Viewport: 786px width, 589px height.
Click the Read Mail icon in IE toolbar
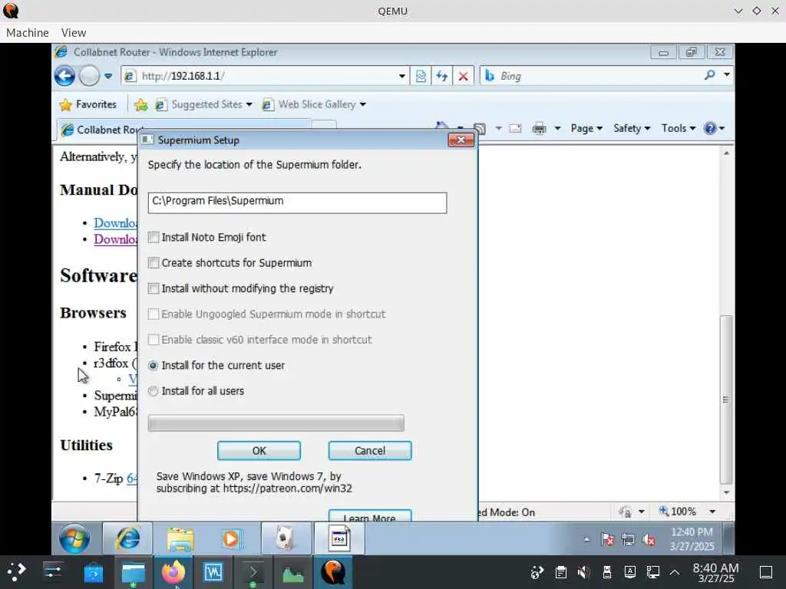[515, 129]
